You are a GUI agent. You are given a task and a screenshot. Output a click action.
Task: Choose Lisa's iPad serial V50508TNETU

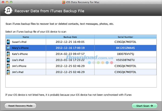click(x=125, y=60)
